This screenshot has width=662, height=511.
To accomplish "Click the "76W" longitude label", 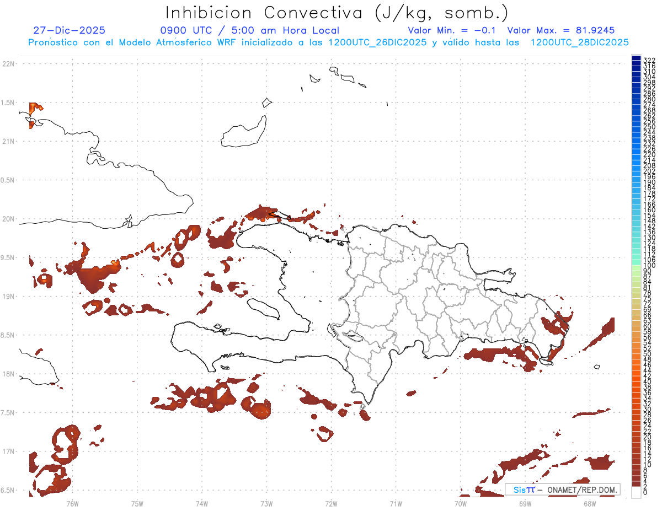I will coord(72,503).
